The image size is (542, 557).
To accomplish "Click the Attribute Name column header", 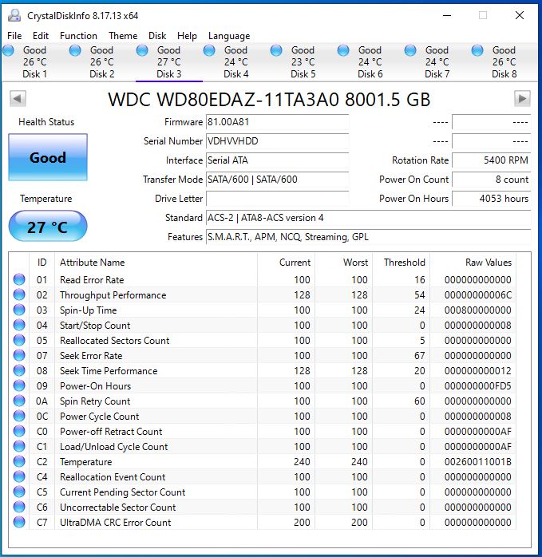I will [x=156, y=263].
